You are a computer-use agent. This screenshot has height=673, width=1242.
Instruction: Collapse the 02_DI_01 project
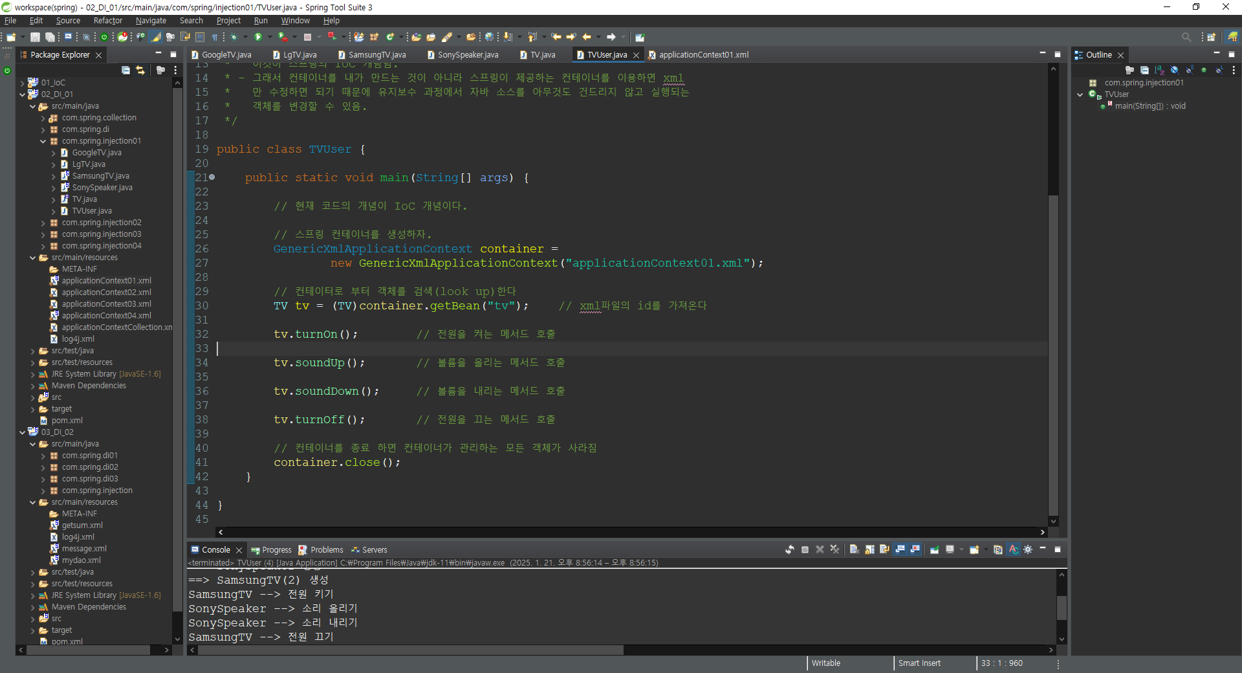[x=22, y=94]
